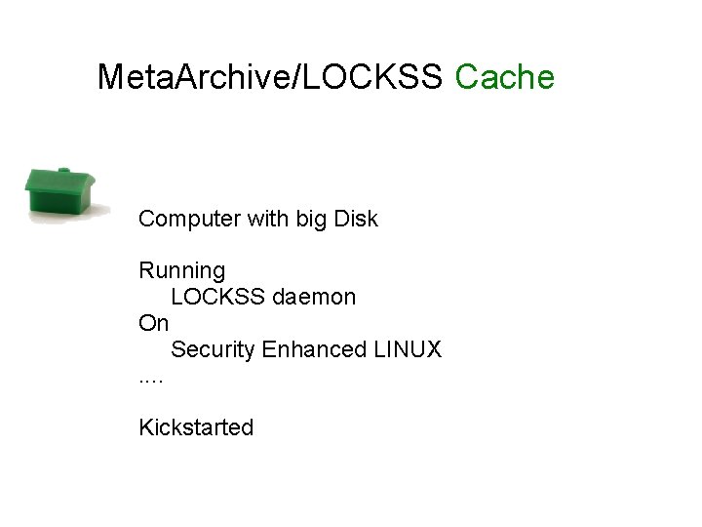Click the word "daemon"
Image resolution: width=702 pixels, height=527 pixels.
tap(314, 297)
